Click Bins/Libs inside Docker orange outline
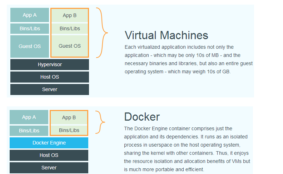The width and height of the screenshot is (283, 174). 69,130
